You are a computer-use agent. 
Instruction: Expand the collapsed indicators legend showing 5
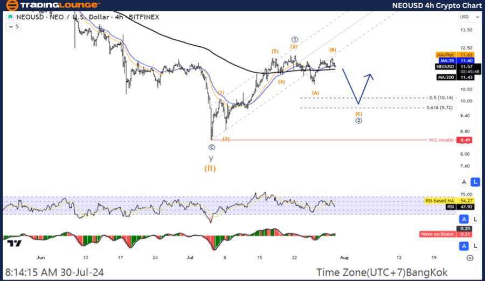click(x=13, y=27)
